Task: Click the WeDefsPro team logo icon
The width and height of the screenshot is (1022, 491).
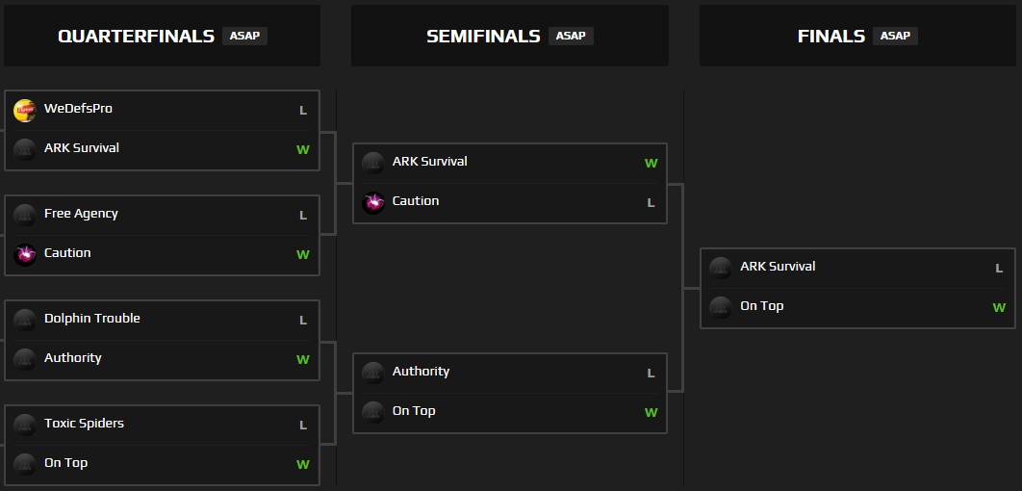Action: pyautogui.click(x=25, y=111)
